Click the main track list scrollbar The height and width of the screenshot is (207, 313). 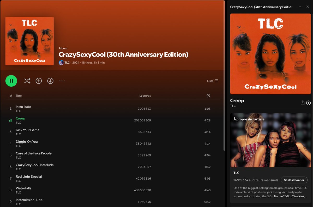(x=224, y=76)
